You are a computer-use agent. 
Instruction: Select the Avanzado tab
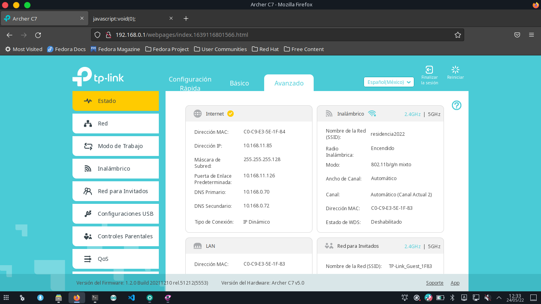coord(289,83)
